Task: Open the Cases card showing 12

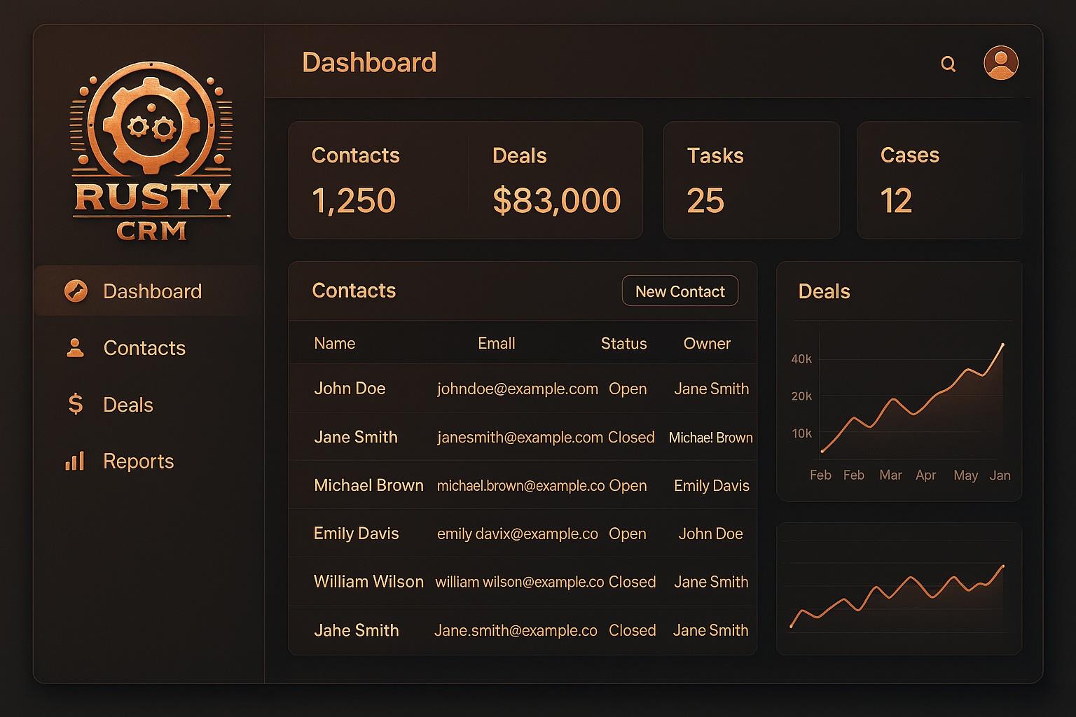Action: click(939, 180)
